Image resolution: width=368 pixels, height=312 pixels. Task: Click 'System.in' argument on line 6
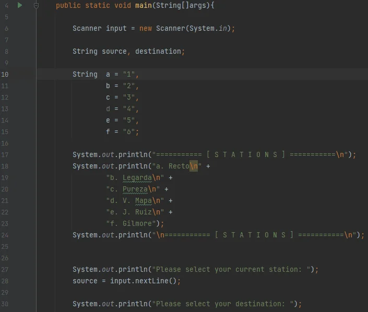pyautogui.click(x=208, y=28)
